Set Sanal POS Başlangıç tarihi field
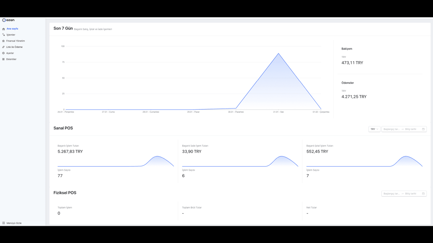 click(391, 129)
